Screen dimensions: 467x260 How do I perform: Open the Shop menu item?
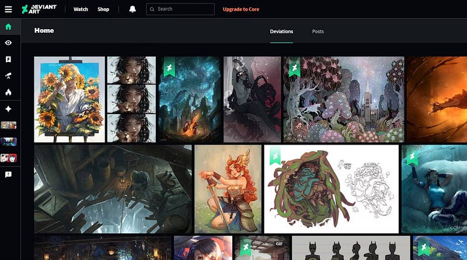[103, 9]
